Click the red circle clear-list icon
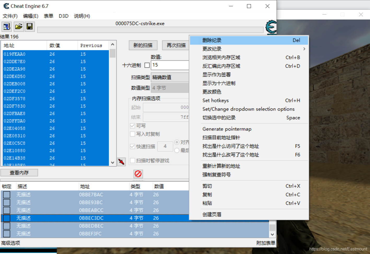Screen dimensions: 370x254 (x=138, y=174)
